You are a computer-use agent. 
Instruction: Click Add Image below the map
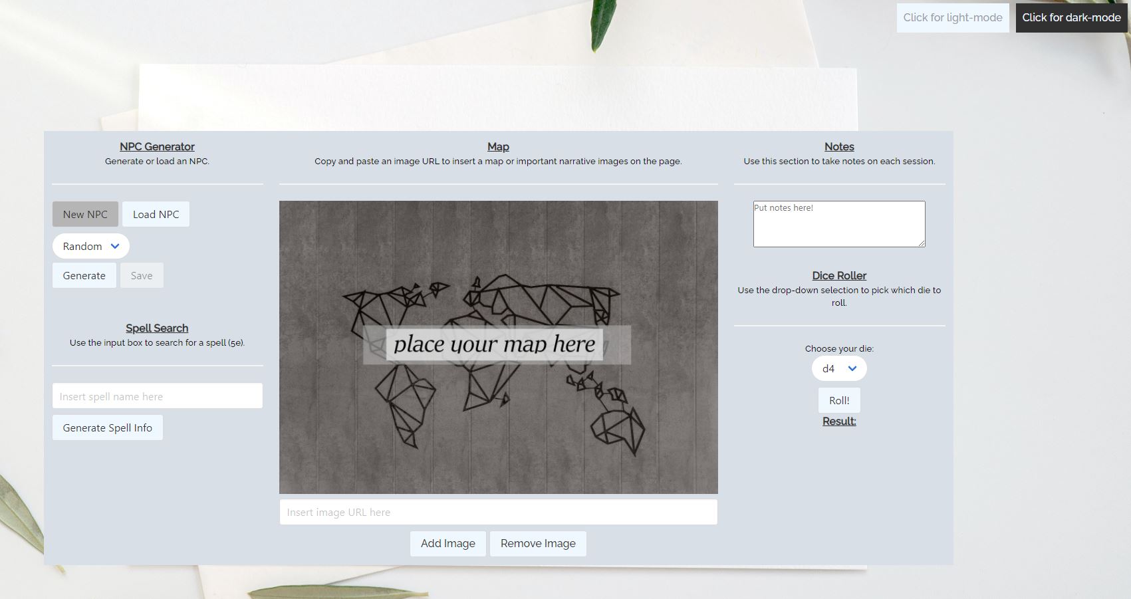coord(447,543)
